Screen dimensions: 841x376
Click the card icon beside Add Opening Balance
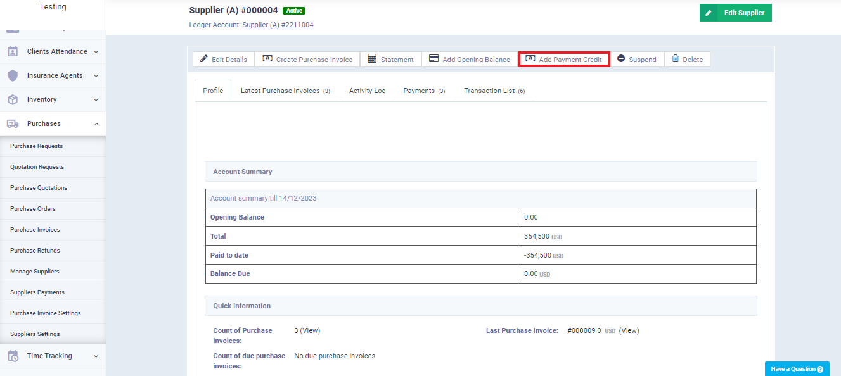tap(434, 59)
